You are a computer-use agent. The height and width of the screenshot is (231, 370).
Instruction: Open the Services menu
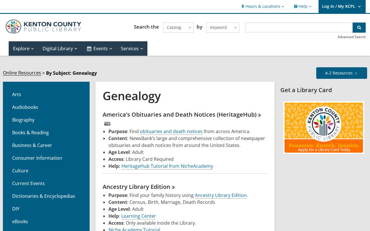pos(132,49)
